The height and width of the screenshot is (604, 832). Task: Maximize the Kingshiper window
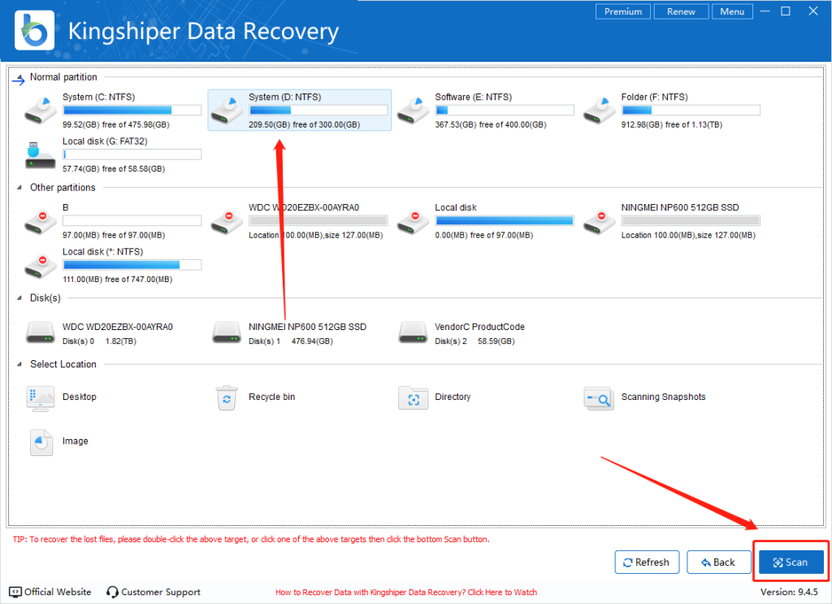click(x=786, y=11)
